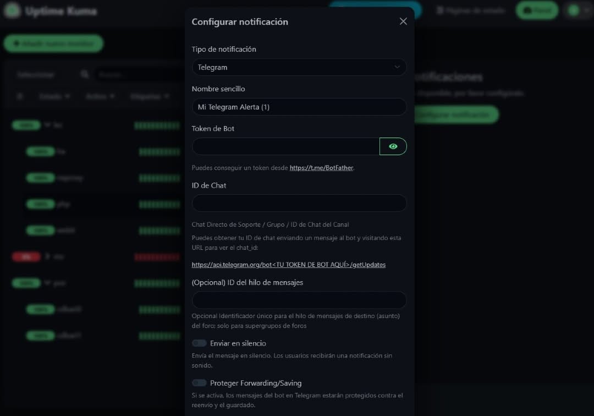Toggle the Enviar en silencio switch

click(x=199, y=343)
